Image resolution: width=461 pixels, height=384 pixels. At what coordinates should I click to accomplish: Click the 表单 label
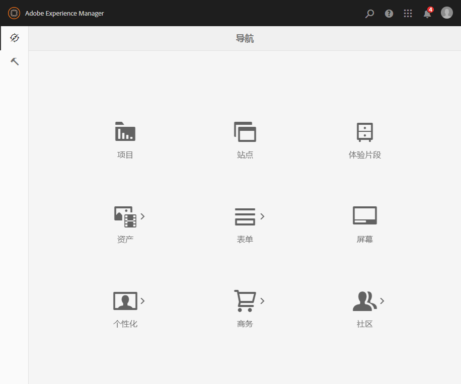tap(245, 240)
